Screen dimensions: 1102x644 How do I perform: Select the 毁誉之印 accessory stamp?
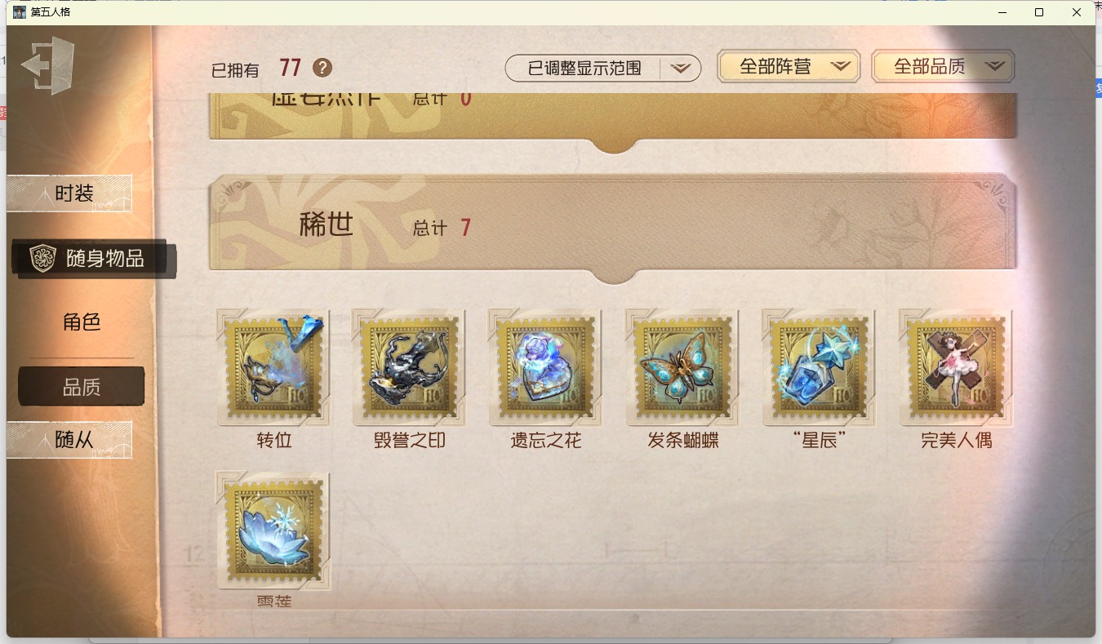(410, 367)
